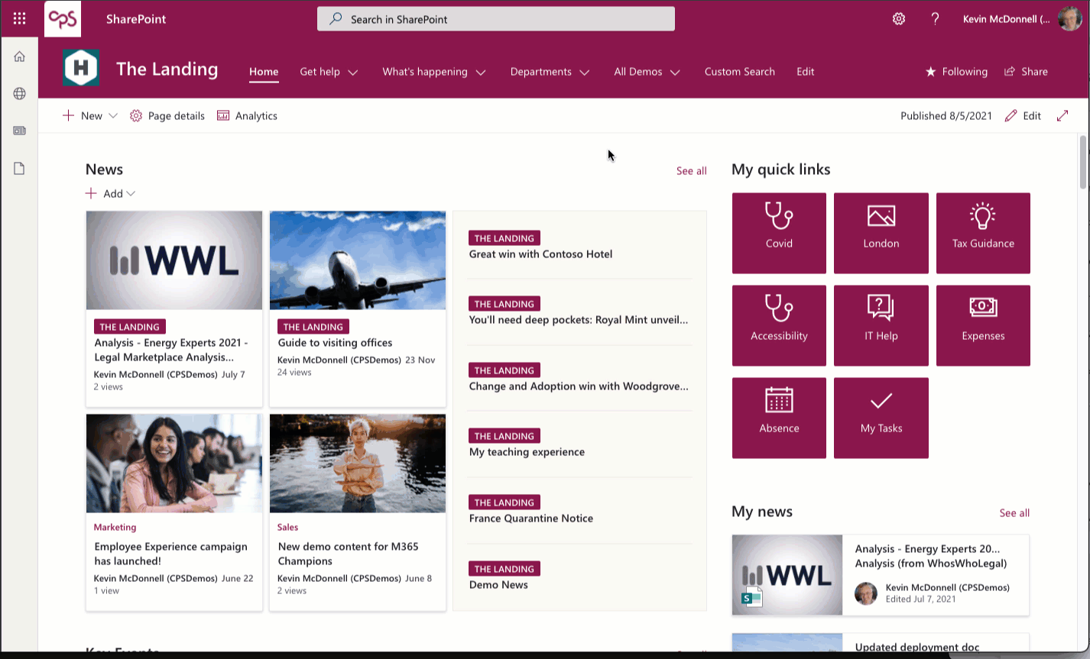Click the Following star button
Screen dimensions: 1090x659
[956, 72]
